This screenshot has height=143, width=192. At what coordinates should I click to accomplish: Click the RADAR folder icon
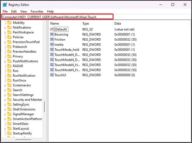coord(9,66)
